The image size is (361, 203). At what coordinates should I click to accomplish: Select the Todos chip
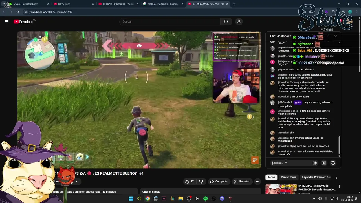click(x=271, y=177)
